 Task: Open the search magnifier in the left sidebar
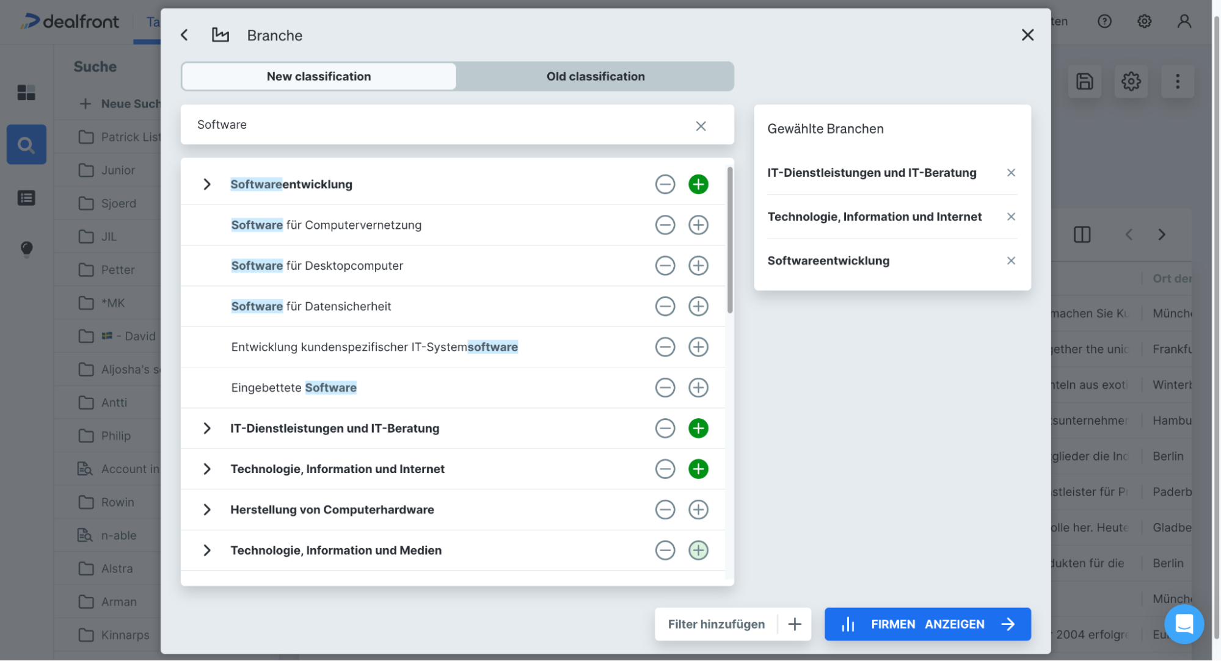click(x=26, y=145)
